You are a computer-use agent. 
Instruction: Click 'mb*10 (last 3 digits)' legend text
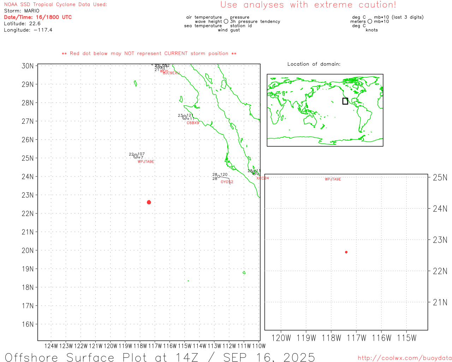click(399, 17)
